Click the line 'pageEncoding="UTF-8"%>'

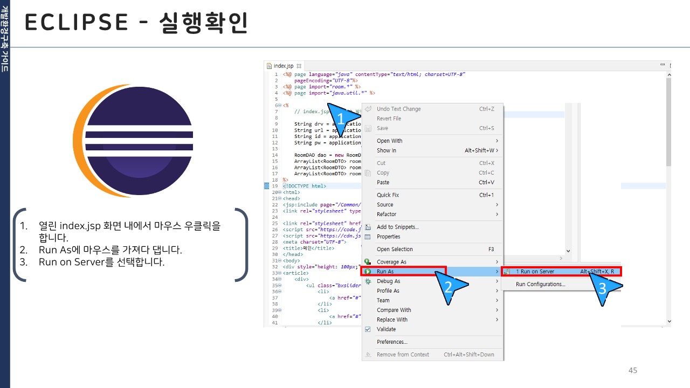327,80
